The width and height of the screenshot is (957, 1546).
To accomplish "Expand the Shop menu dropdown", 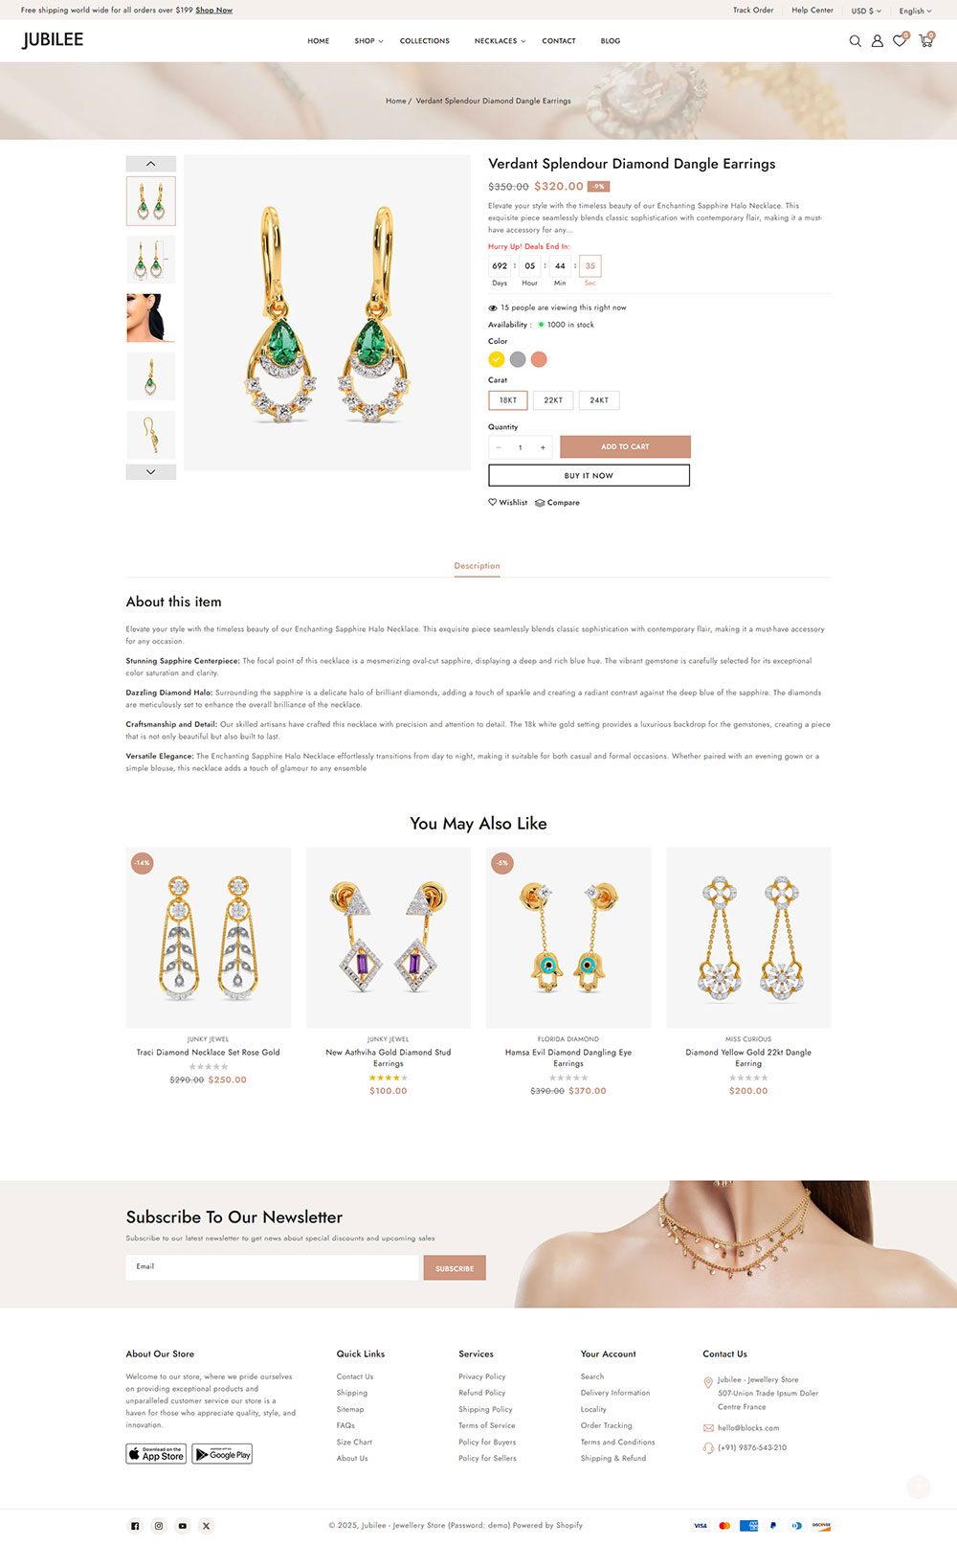I will click(x=368, y=41).
